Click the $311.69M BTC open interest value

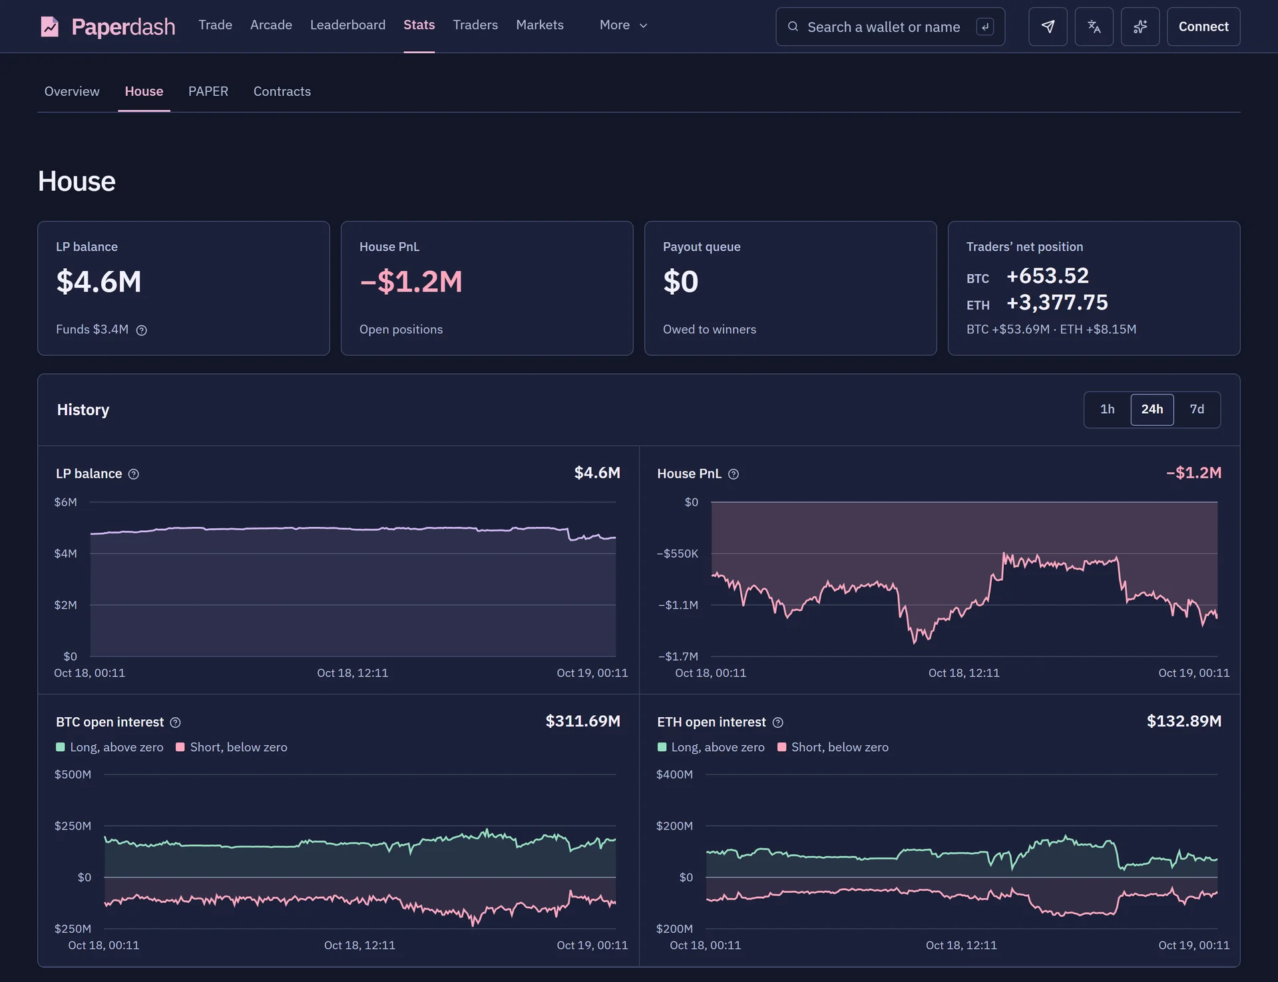click(582, 721)
